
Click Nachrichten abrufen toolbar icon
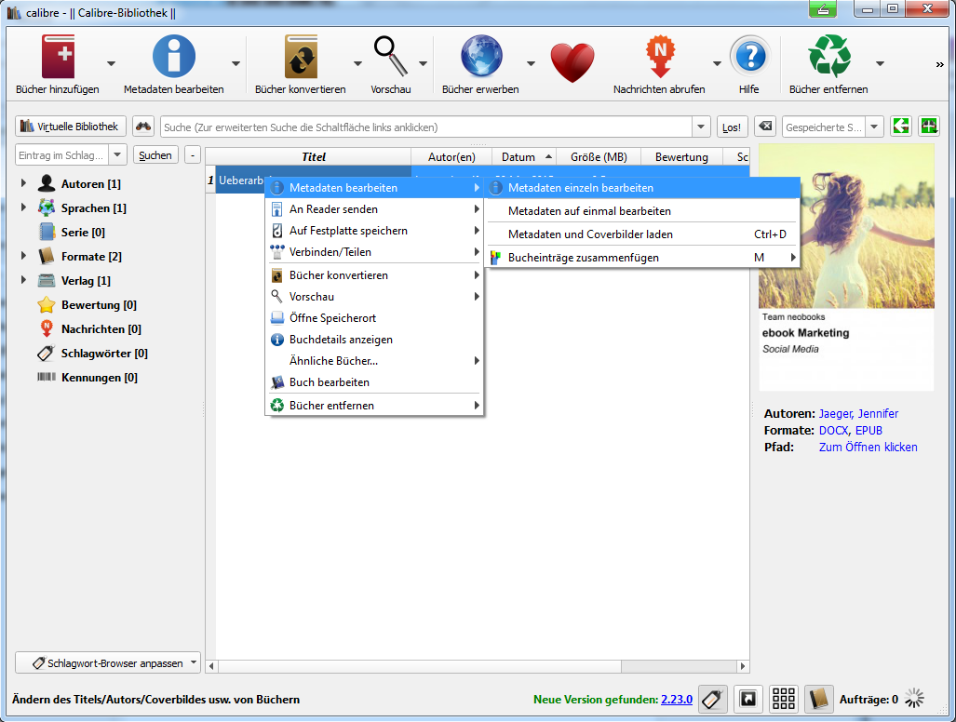(659, 58)
